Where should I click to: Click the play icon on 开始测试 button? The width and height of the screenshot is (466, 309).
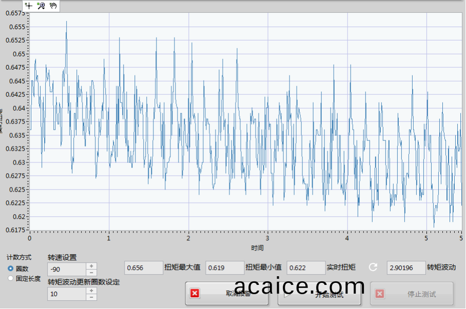tap(287, 294)
